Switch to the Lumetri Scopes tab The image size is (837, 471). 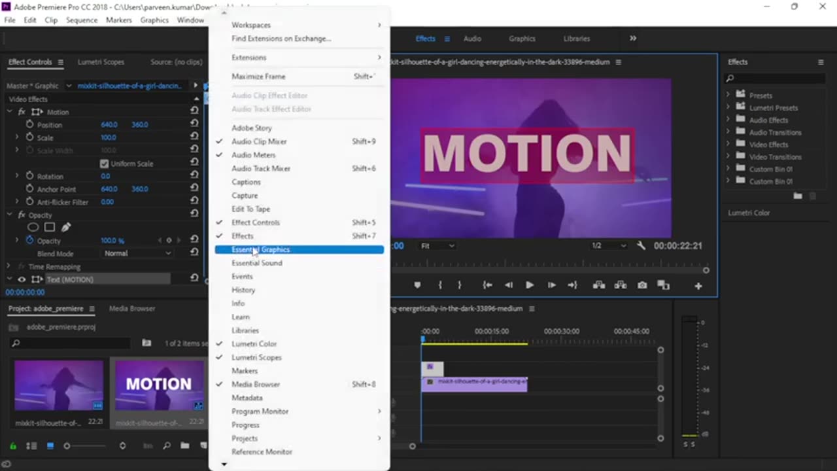[101, 62]
